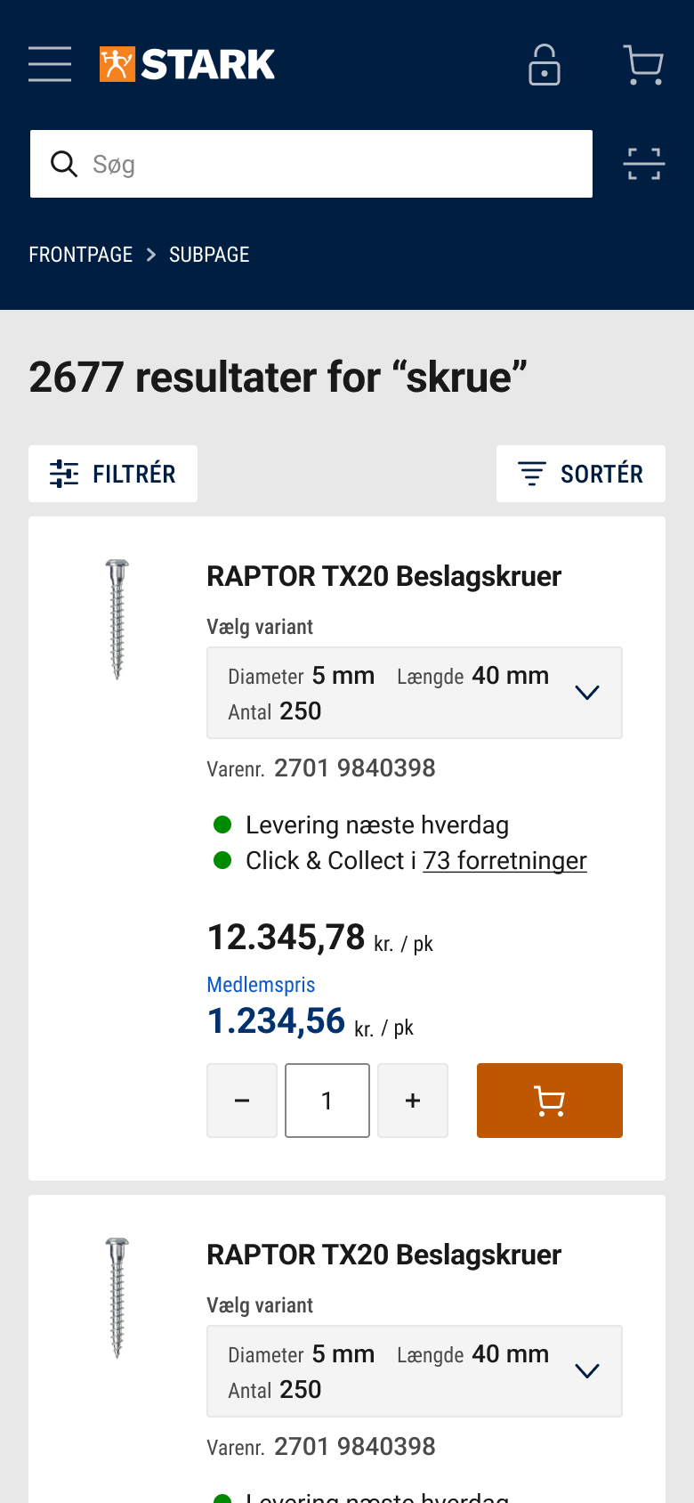Click the quantity input field
This screenshot has height=1503, width=694.
(x=327, y=1101)
